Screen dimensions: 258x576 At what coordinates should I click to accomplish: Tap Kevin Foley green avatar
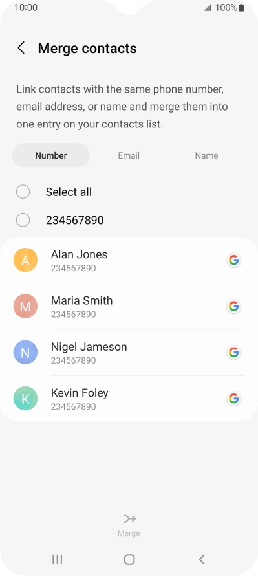(x=25, y=399)
